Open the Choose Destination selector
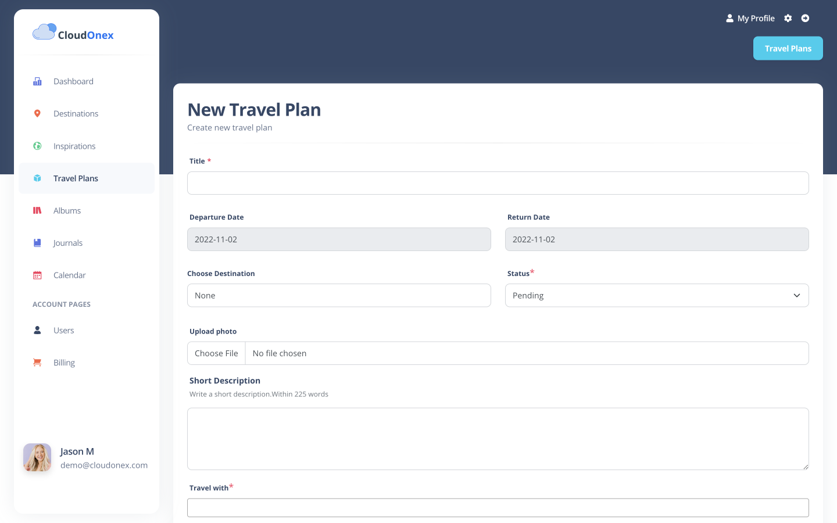Image resolution: width=837 pixels, height=523 pixels. coord(339,295)
